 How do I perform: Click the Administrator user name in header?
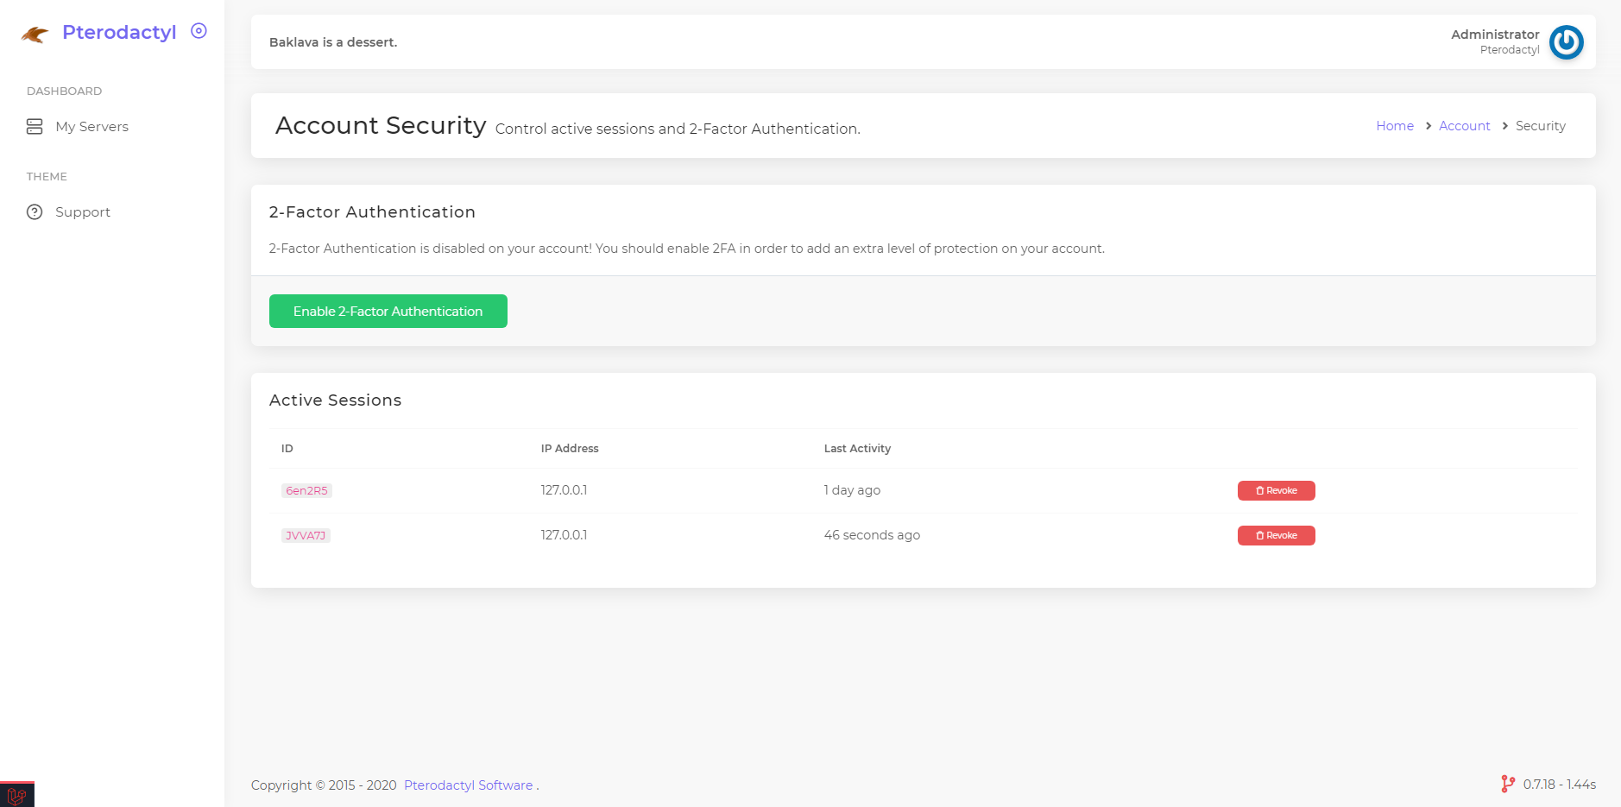1494,35
